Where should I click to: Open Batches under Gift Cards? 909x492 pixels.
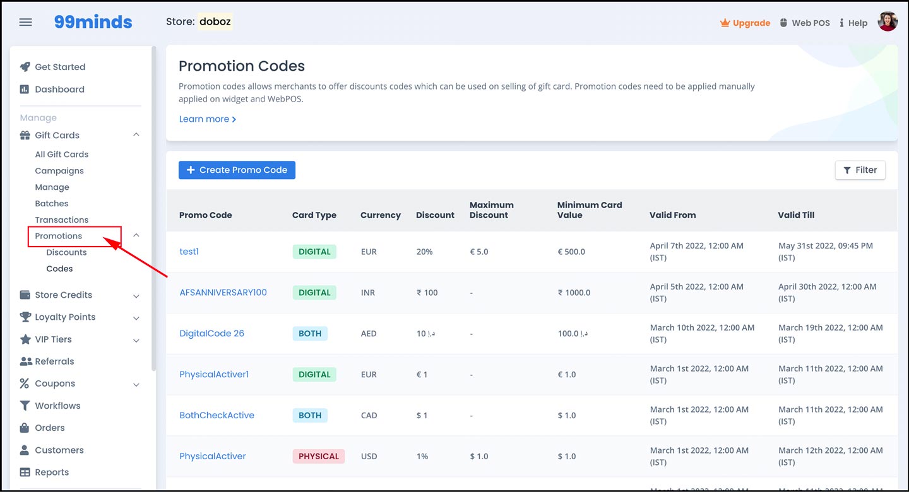pos(51,203)
